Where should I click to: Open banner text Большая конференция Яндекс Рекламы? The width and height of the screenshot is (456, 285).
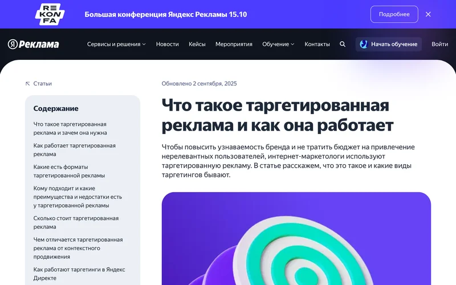(x=165, y=15)
